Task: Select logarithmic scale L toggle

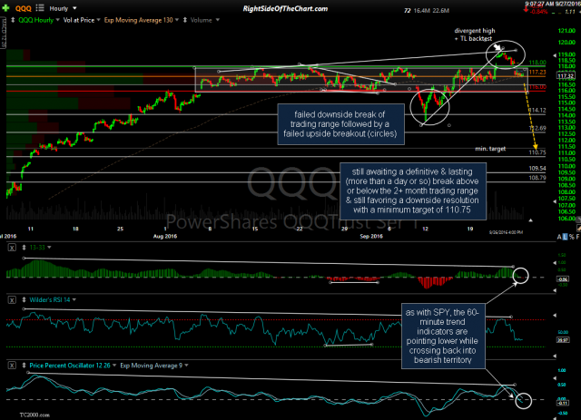Action: 565,237
